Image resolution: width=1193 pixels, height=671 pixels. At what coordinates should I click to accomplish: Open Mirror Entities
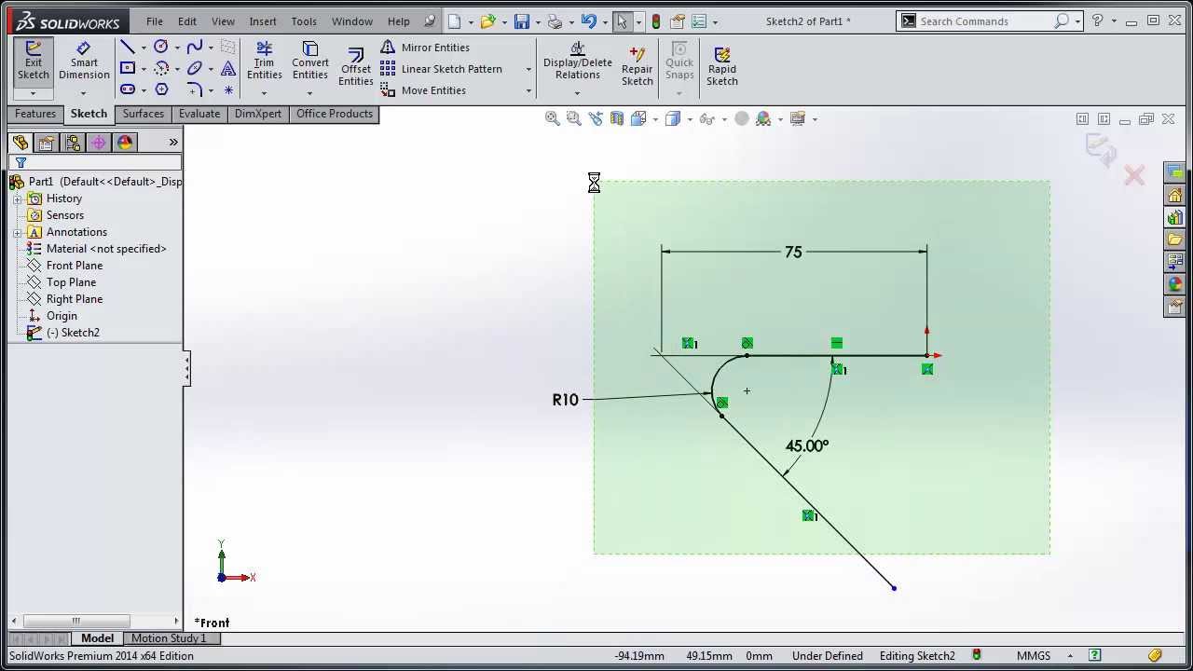tap(433, 48)
